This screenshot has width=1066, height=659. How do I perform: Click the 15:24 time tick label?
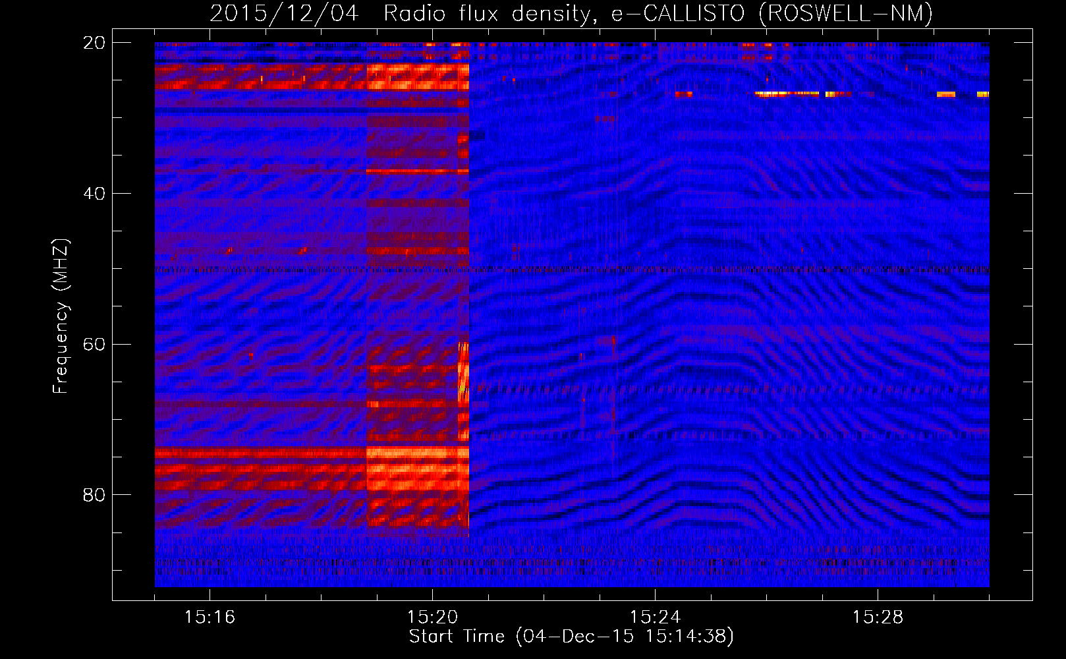click(x=655, y=617)
